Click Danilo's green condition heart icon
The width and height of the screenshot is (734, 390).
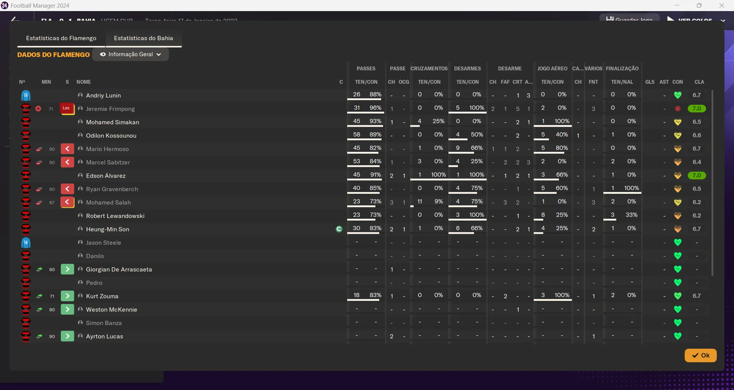[678, 256]
